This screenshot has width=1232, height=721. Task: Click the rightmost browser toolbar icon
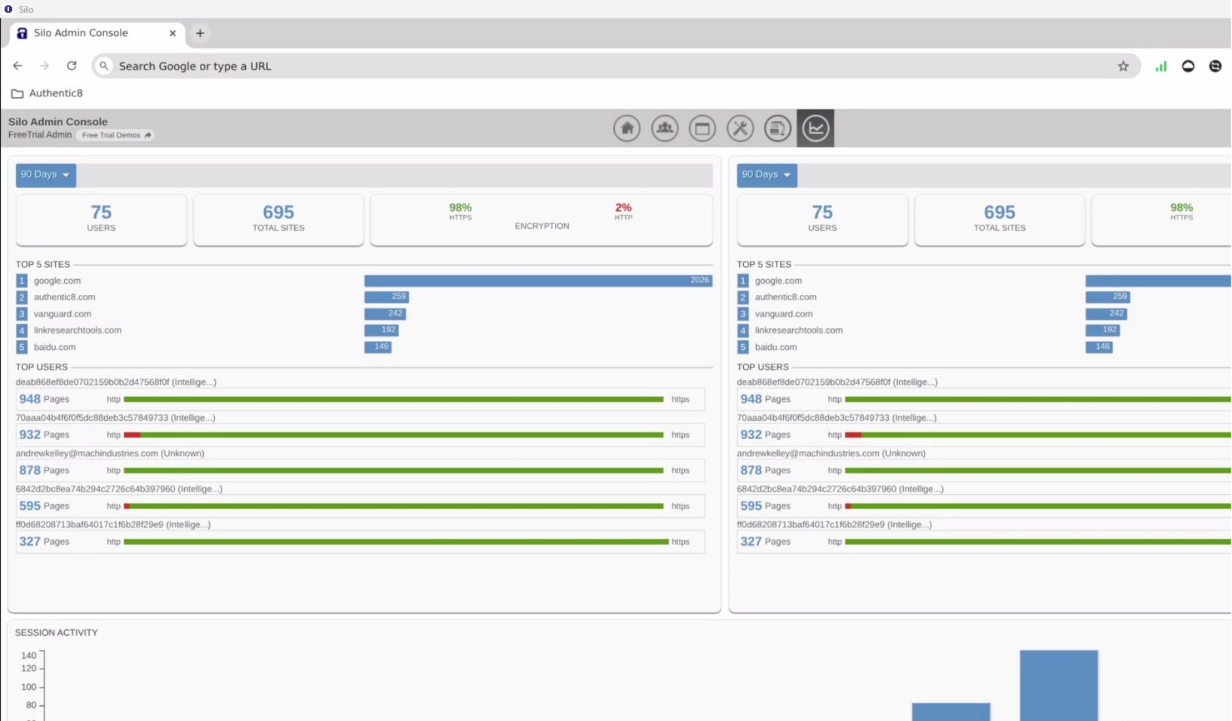click(1215, 66)
